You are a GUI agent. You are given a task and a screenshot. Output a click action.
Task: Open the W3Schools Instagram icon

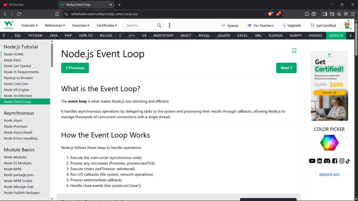pos(342,161)
